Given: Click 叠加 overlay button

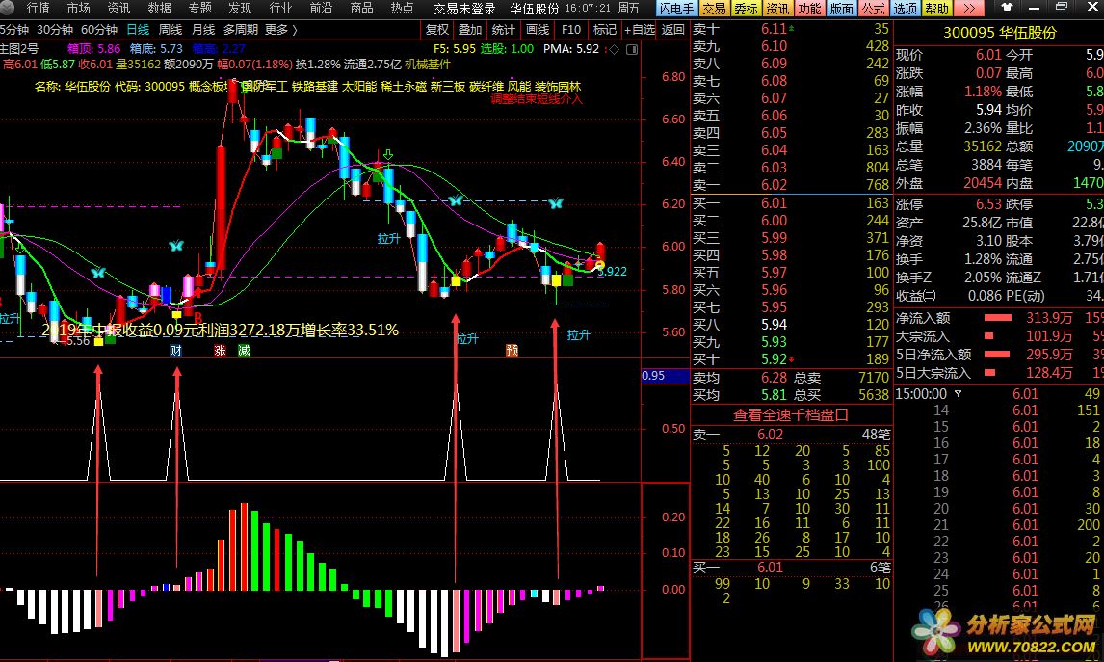Looking at the screenshot, I should click(x=469, y=30).
